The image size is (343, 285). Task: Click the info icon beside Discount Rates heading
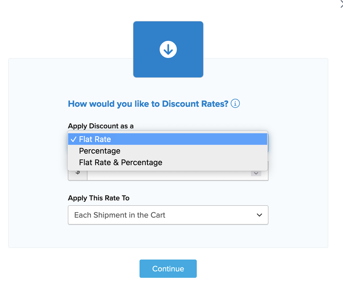(x=235, y=103)
